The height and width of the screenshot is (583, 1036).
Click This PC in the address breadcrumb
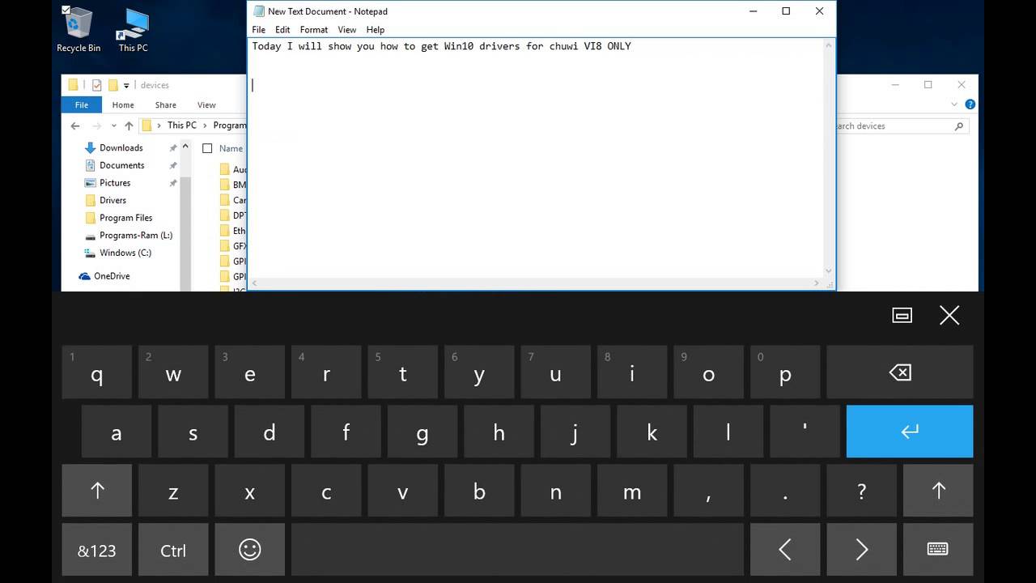pyautogui.click(x=181, y=126)
